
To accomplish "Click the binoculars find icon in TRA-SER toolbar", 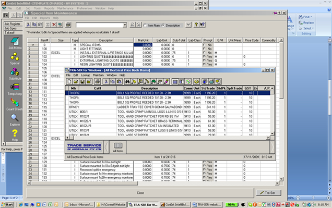I will 127,82.
